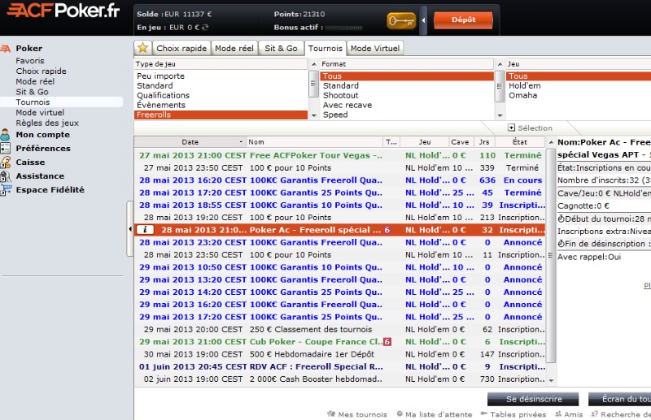The image size is (651, 420).
Task: Click the red 6 badge on Cub Poker row
Action: 387,342
